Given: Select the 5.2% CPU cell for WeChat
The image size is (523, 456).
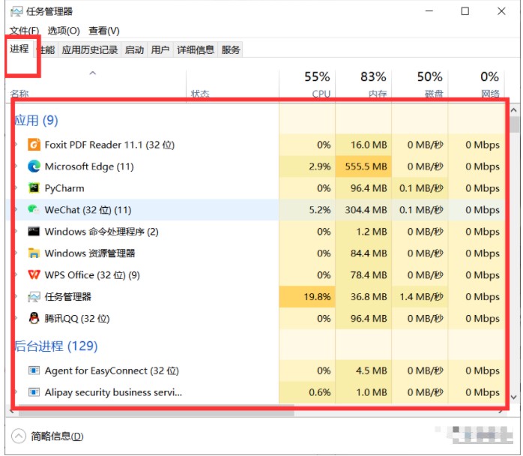Looking at the screenshot, I should coord(307,210).
